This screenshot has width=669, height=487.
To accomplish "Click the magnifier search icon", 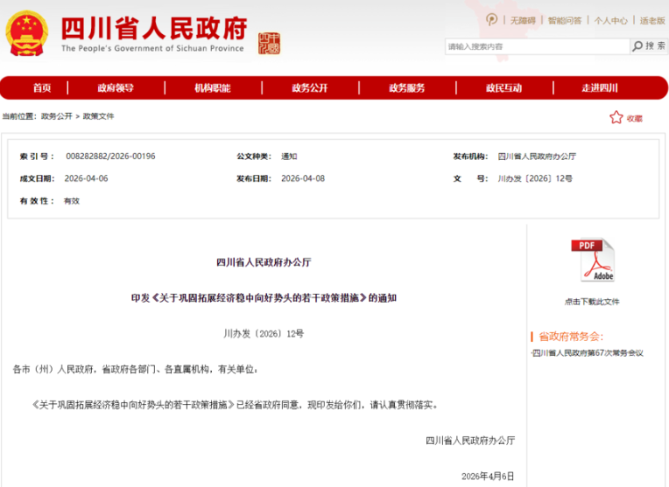I will click(x=637, y=46).
